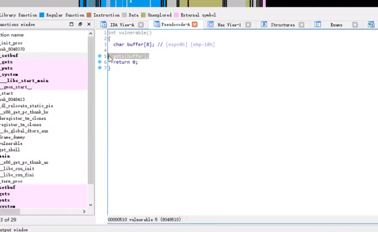Select vulnerable function in functions list
Viewport: 378px width, 232px height.
coord(11,143)
